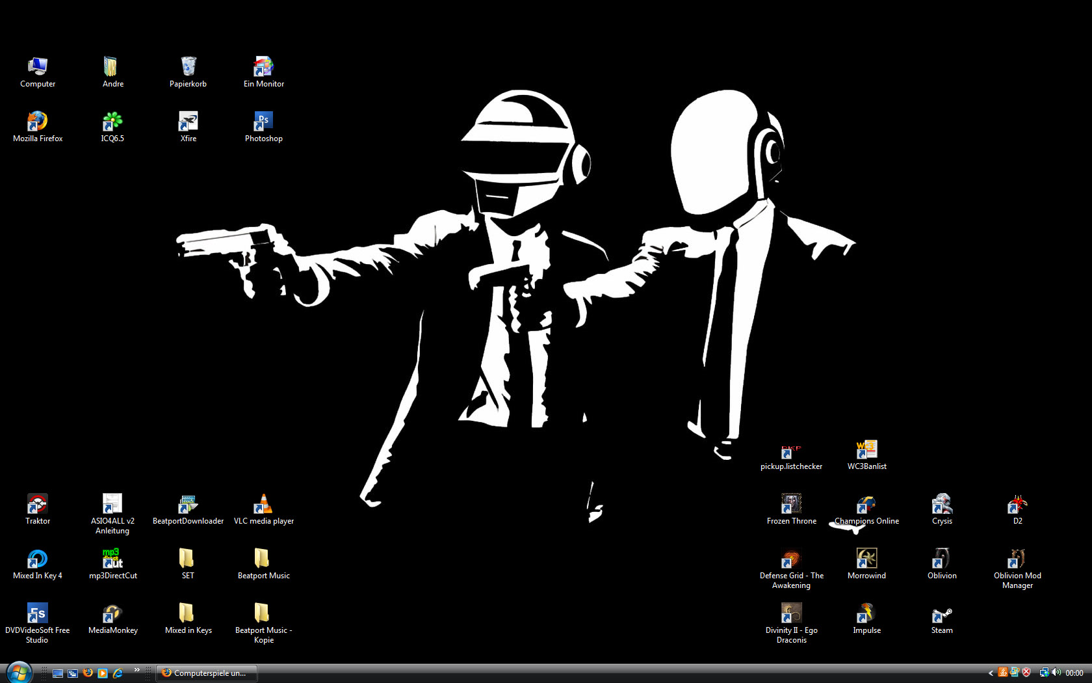The width and height of the screenshot is (1092, 683).
Task: Open the Computer desktop icon
Action: 38,72
